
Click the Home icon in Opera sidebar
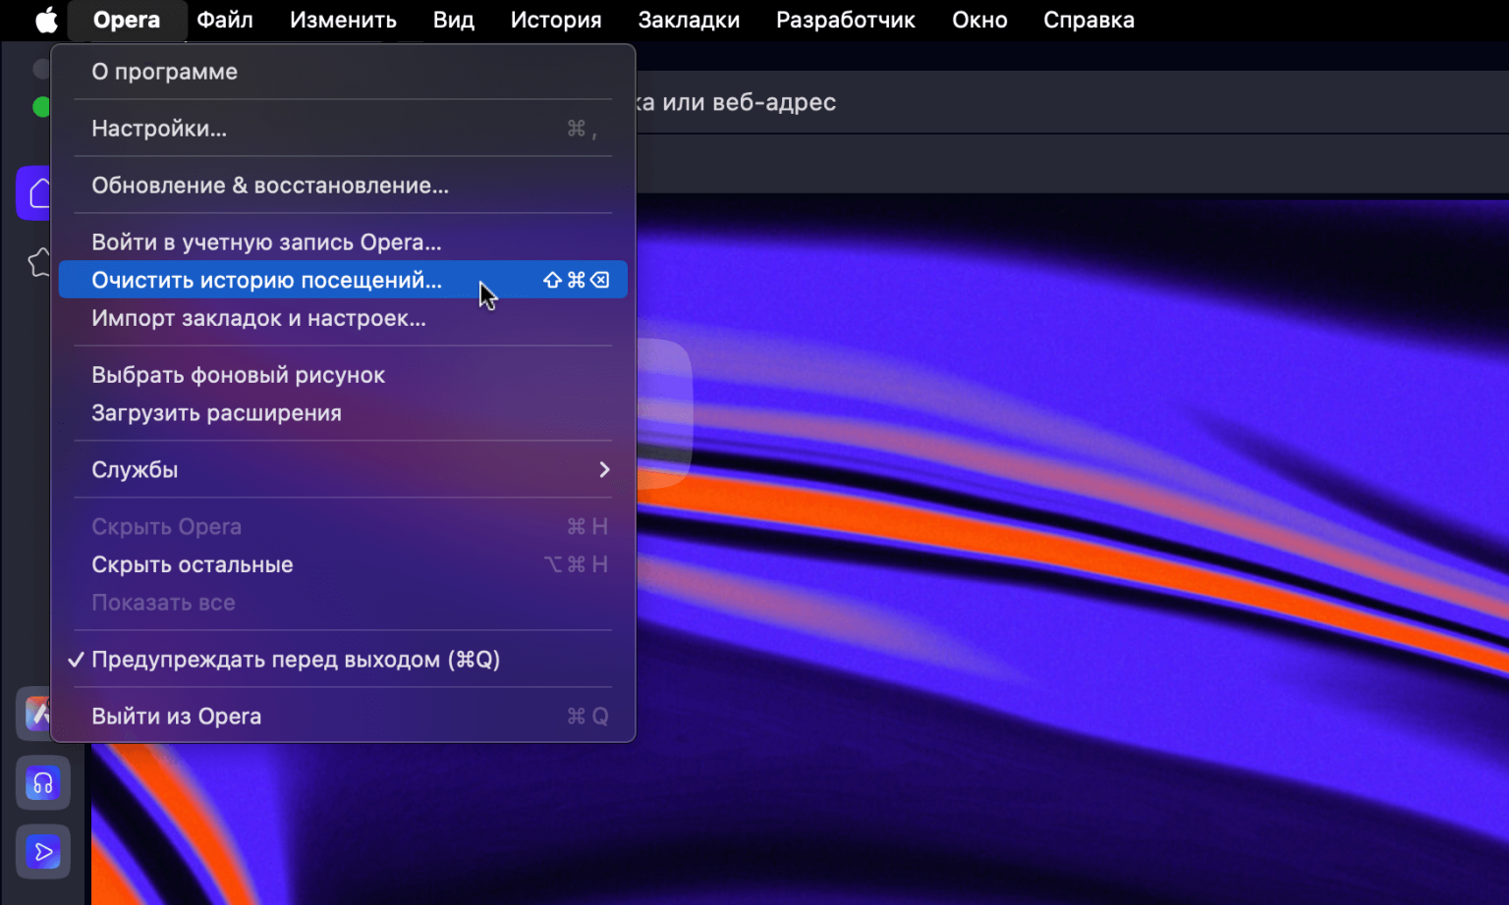[x=36, y=193]
